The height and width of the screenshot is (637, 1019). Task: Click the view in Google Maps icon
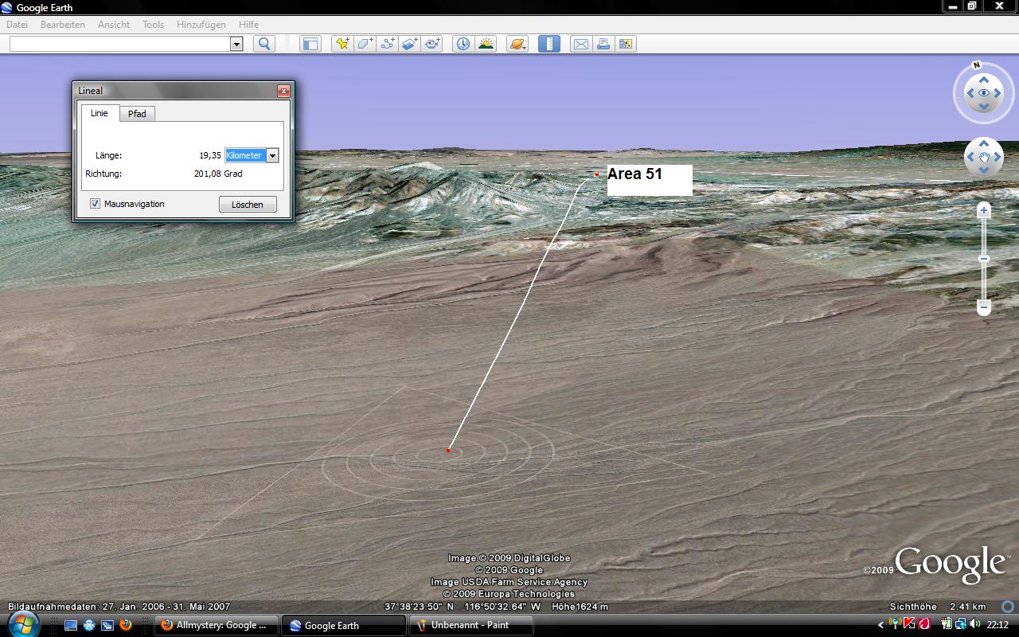[625, 44]
